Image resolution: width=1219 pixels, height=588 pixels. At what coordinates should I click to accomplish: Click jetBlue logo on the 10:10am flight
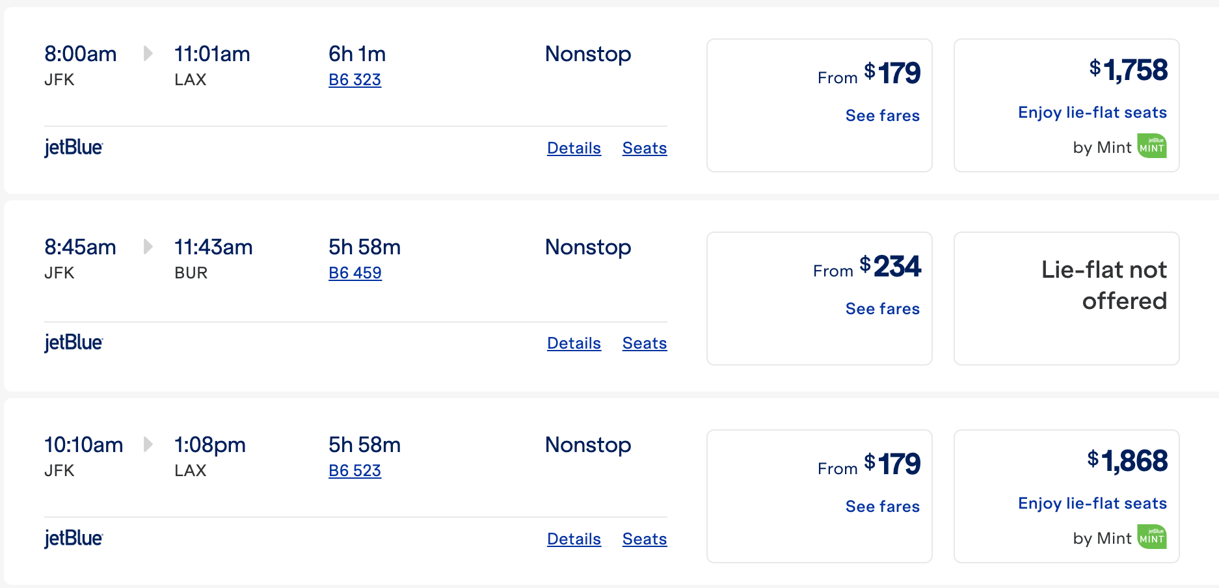click(x=73, y=538)
